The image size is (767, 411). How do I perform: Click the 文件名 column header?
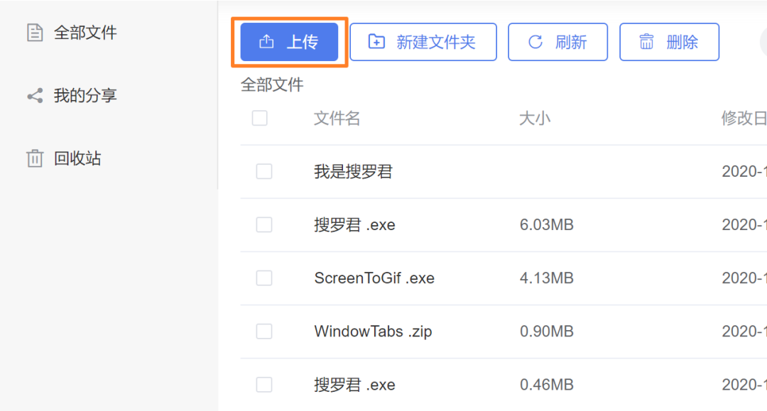click(337, 119)
